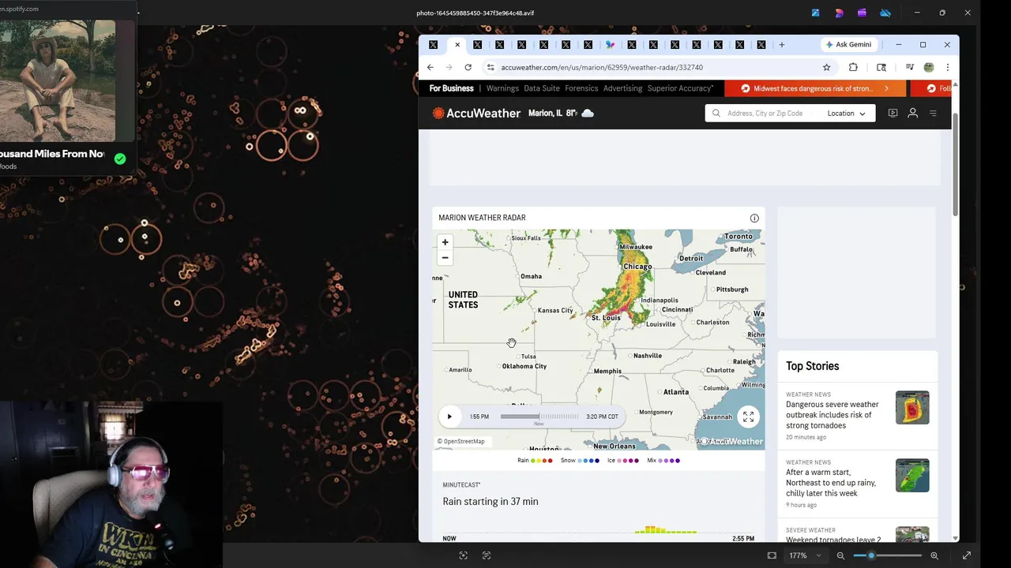Open a new browser tab
Image resolution: width=1011 pixels, height=568 pixels.
coord(781,45)
